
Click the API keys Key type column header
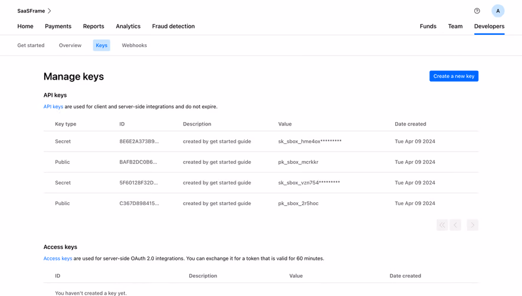pyautogui.click(x=65, y=124)
